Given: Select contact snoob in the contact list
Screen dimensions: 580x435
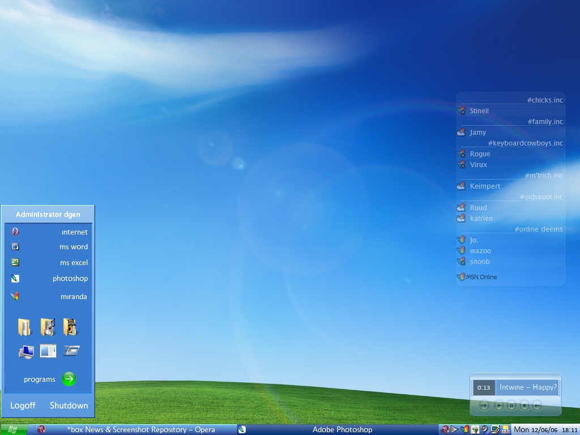Looking at the screenshot, I should point(511,262).
